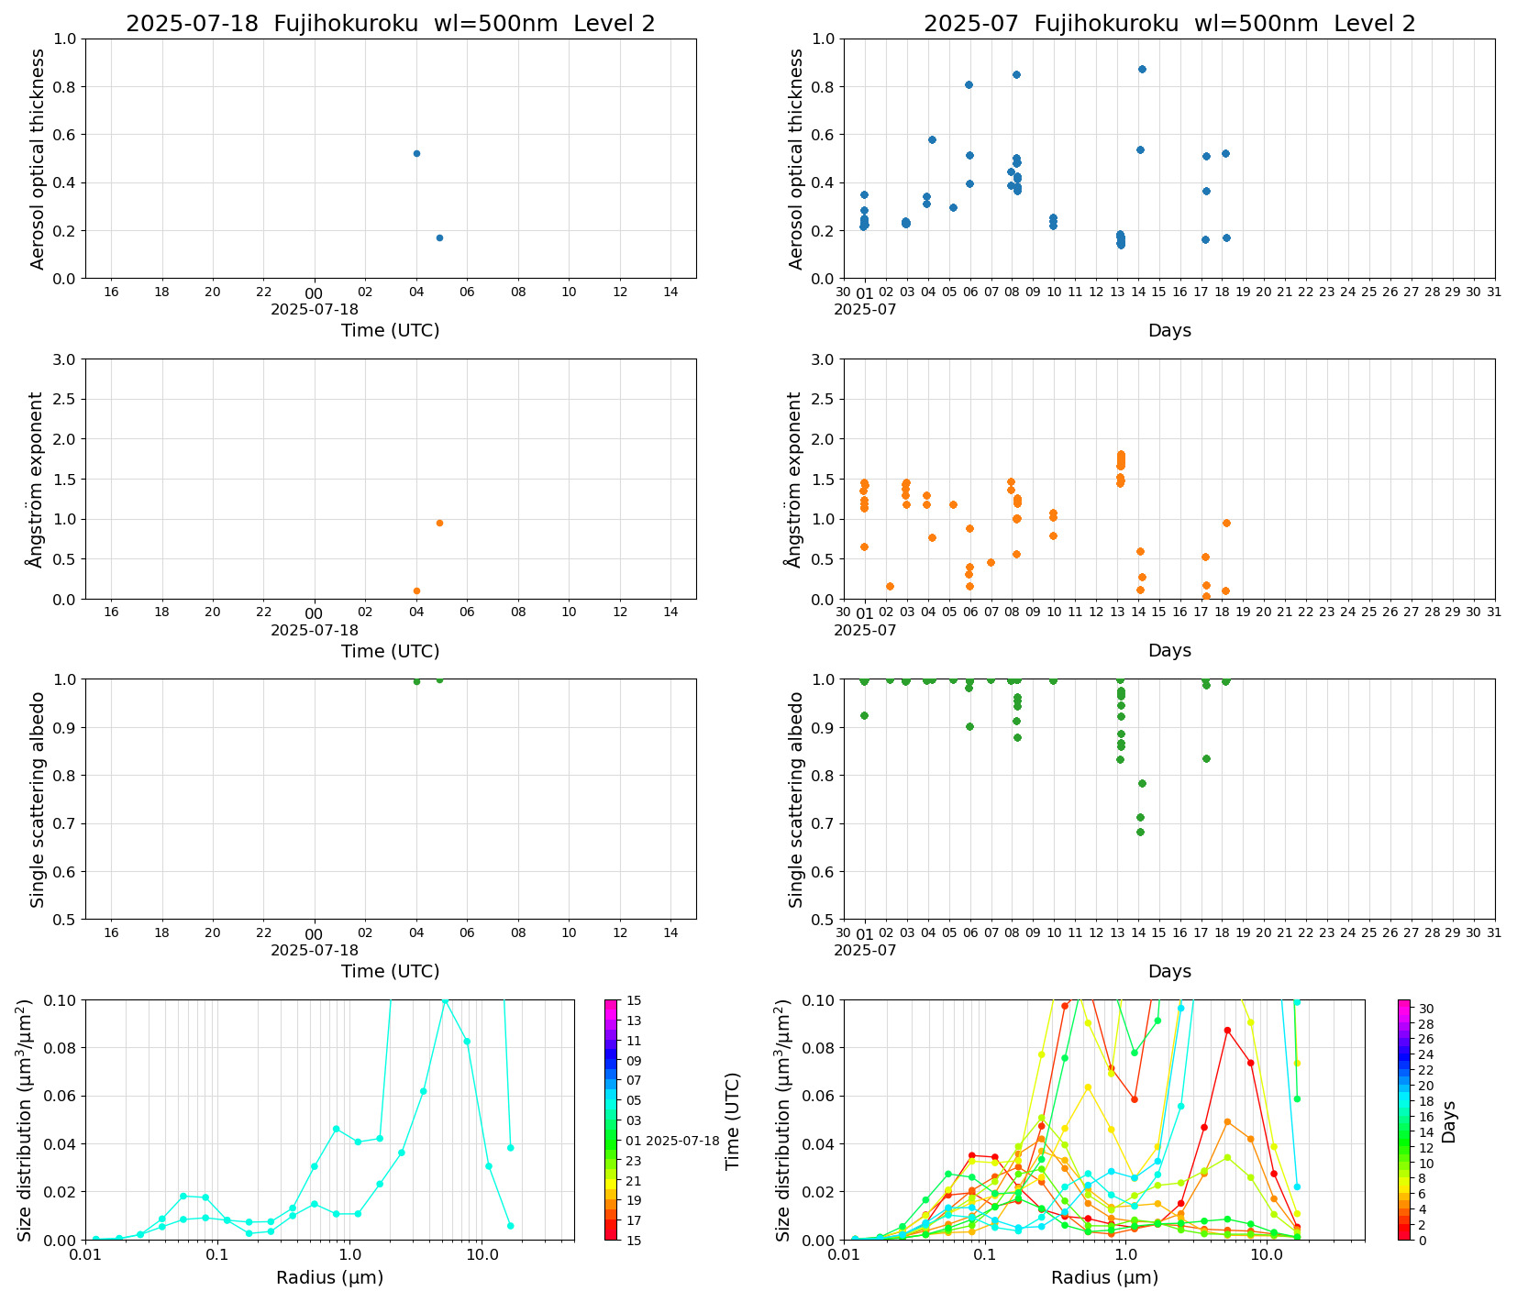Image resolution: width=1517 pixels, height=1302 pixels.
Task: Click the colorbar tick label "01 2025-07-18"
Action: tap(672, 1141)
